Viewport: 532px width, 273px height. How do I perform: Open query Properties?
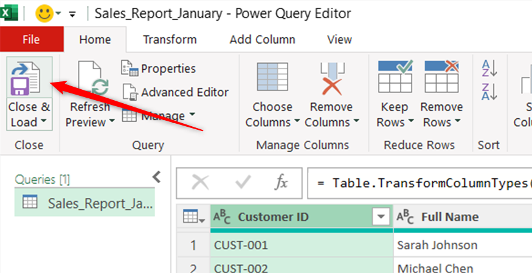(x=159, y=69)
